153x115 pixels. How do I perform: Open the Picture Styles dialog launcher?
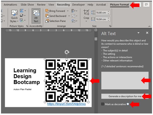27,26
